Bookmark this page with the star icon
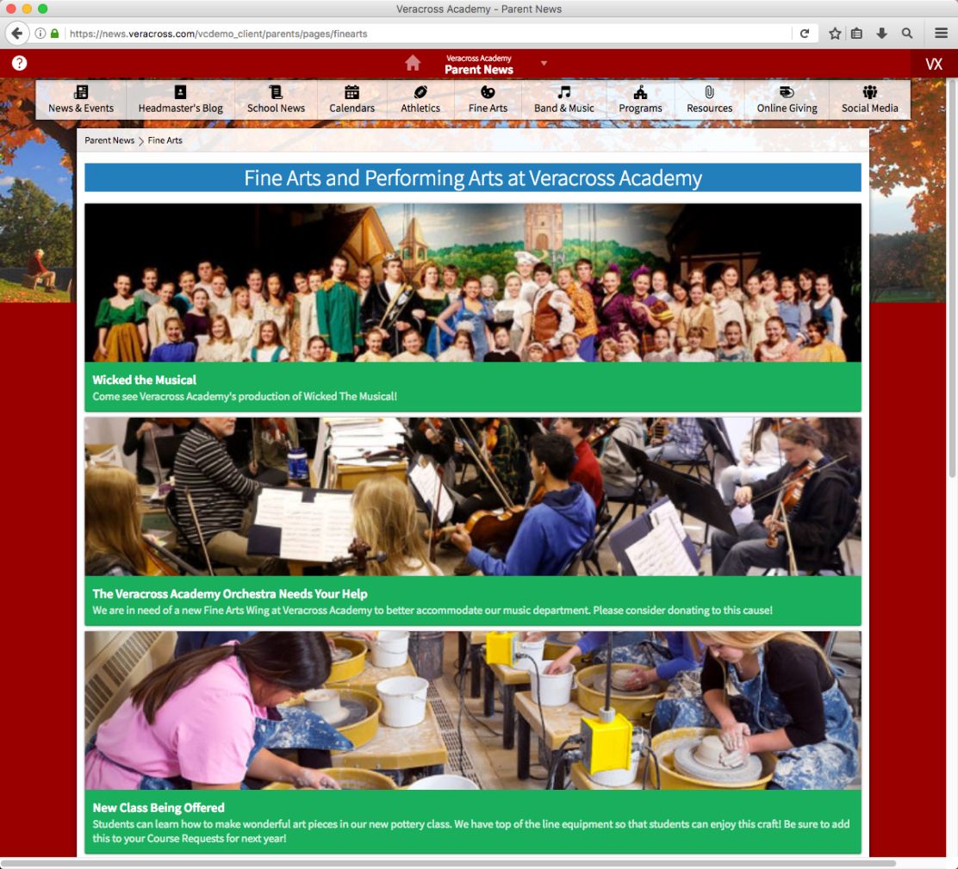Viewport: 958px width, 869px height. pyautogui.click(x=835, y=34)
